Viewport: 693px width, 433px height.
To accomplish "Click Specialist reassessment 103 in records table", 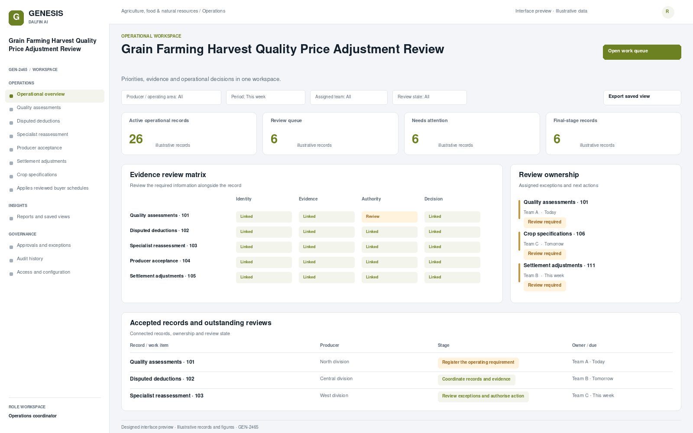I will 167,396.
